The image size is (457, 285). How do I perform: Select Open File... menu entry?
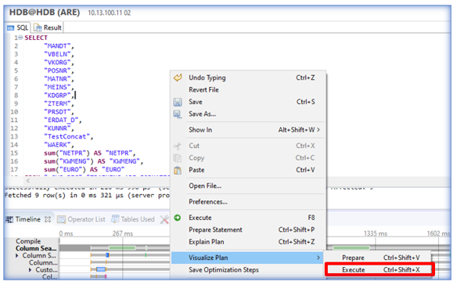tap(248, 186)
